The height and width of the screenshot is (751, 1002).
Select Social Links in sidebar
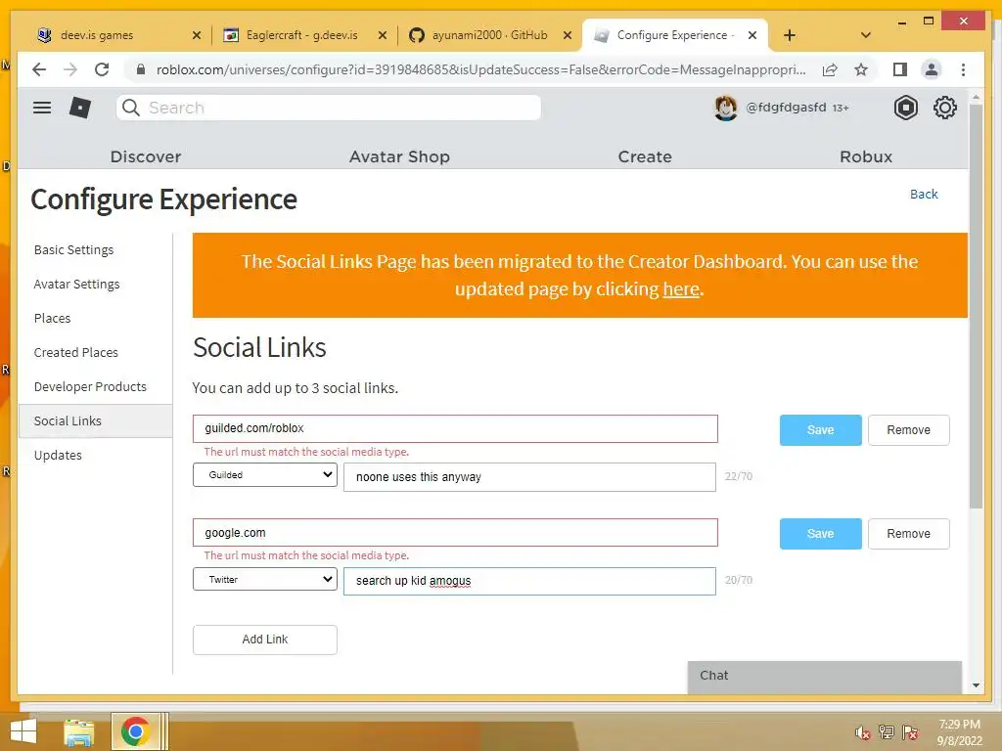[x=96, y=420]
